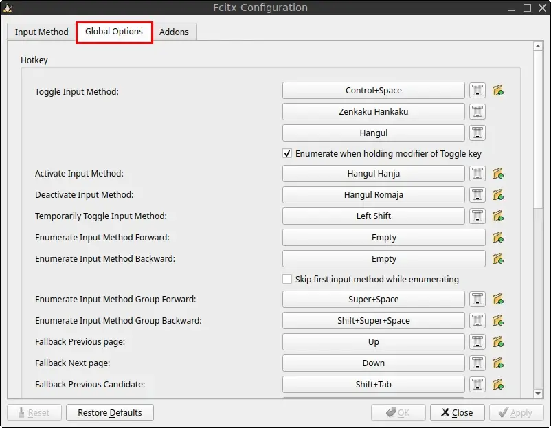
Task: Set key for Enumerate Input Method Forward
Action: click(384, 238)
